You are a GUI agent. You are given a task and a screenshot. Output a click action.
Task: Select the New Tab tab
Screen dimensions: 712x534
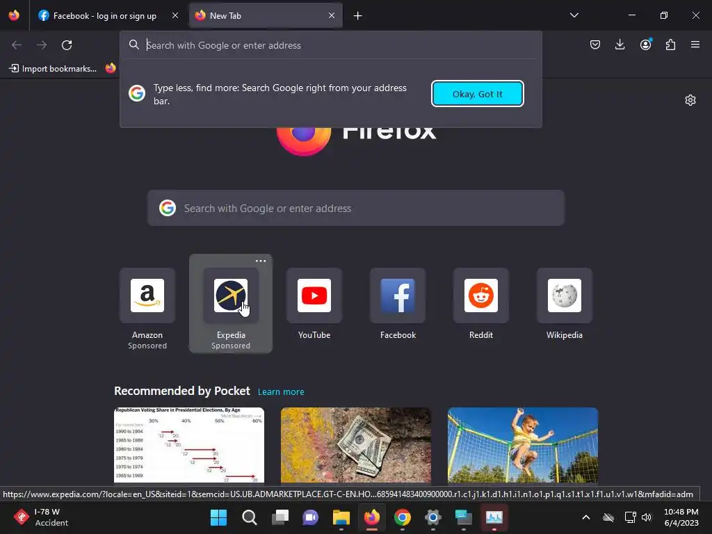[x=266, y=15]
